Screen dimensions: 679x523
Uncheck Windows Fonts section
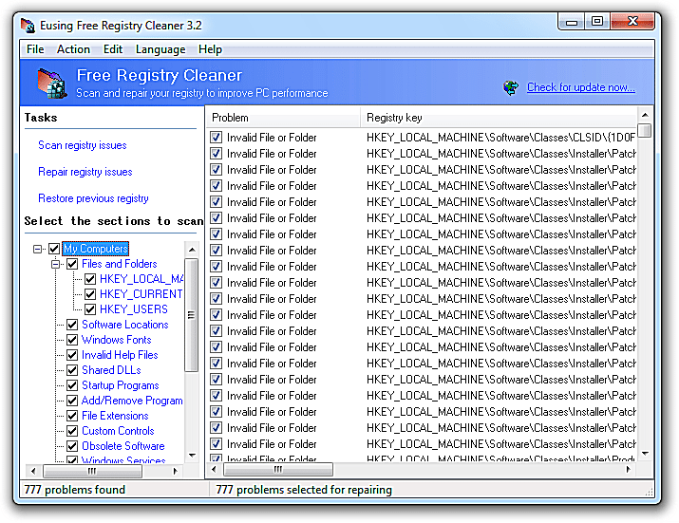click(x=72, y=340)
